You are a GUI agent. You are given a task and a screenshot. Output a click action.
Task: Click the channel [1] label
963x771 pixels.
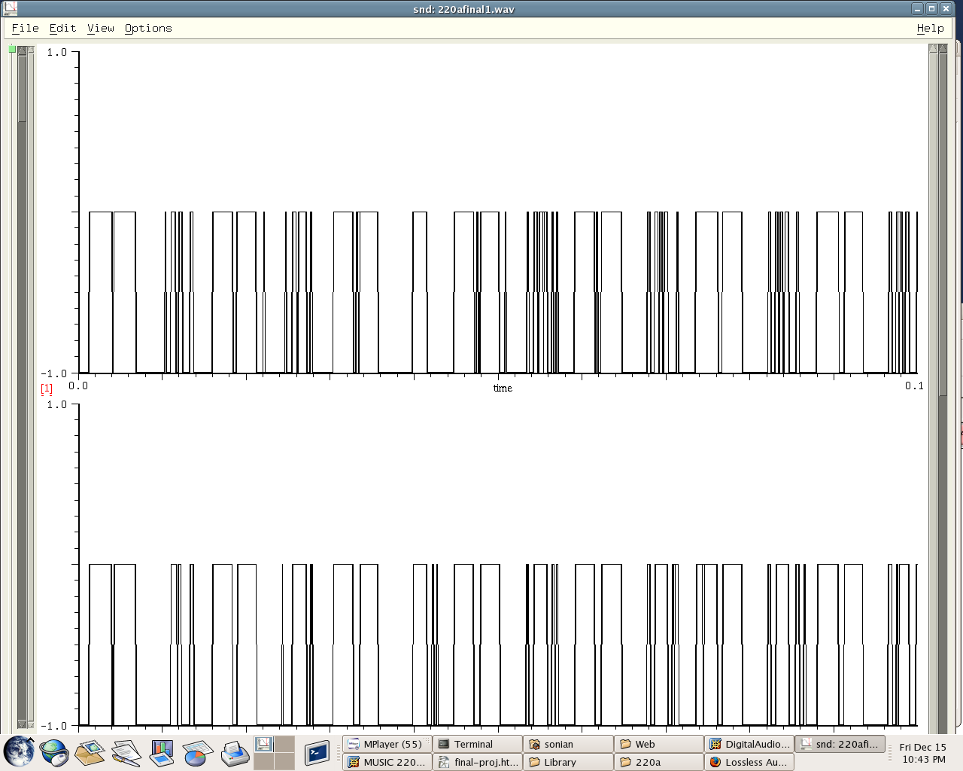47,389
